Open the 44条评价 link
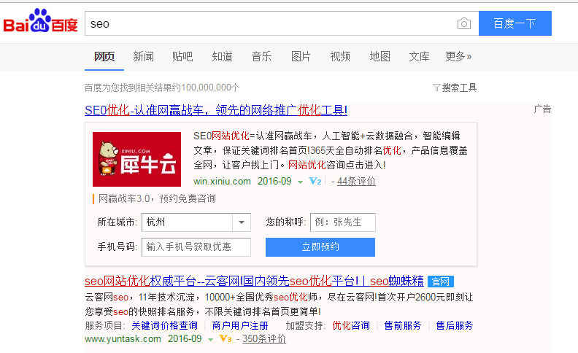 [x=356, y=182]
